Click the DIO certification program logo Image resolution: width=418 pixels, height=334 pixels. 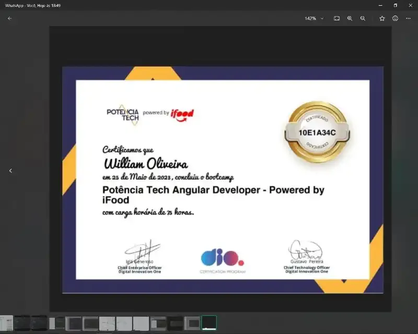(223, 260)
